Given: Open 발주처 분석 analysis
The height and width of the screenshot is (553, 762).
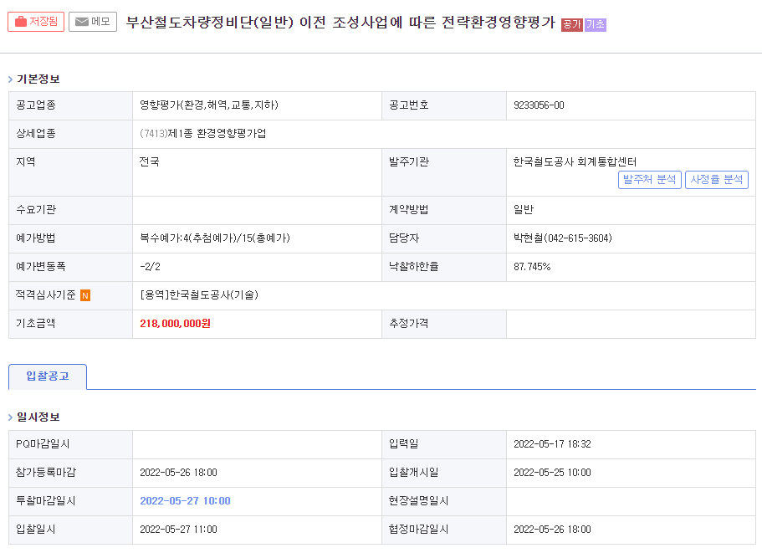Looking at the screenshot, I should pos(649,180).
